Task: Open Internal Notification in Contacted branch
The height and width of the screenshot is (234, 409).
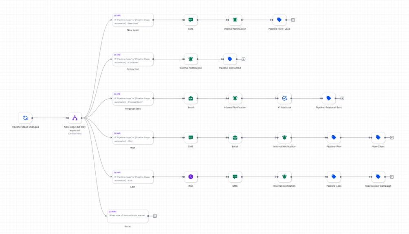Action: pyautogui.click(x=191, y=59)
